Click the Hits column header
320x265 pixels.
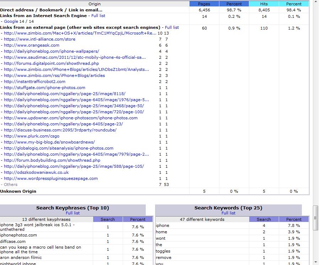coord(264,4)
